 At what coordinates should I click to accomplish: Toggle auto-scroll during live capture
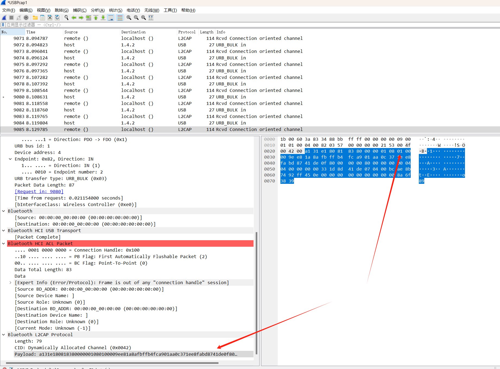pyautogui.click(x=111, y=18)
